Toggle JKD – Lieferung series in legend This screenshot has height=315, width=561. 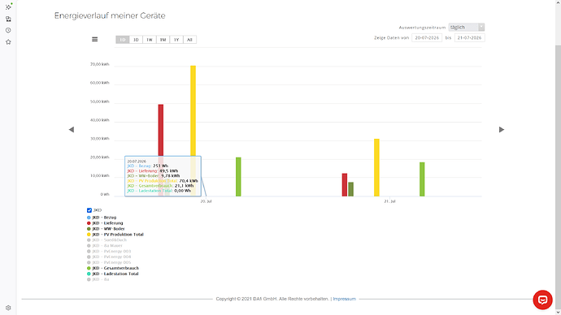105,223
